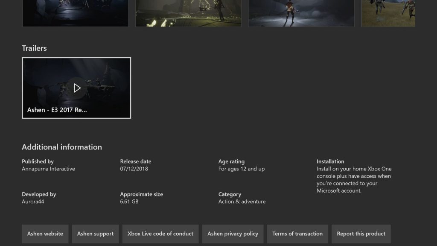This screenshot has height=246, width=437.
Task: Open the grassy field gameplay screenshot
Action: [x=388, y=13]
